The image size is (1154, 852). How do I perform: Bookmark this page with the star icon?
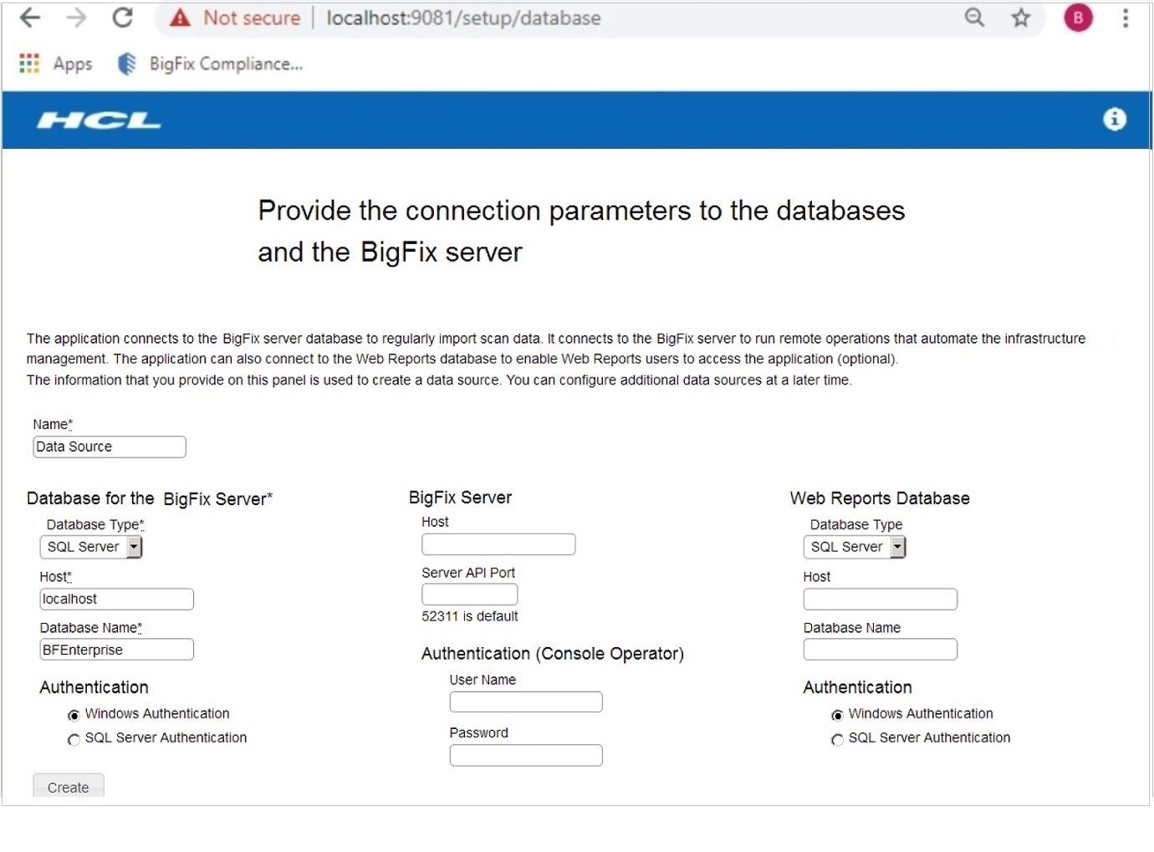click(x=1021, y=18)
